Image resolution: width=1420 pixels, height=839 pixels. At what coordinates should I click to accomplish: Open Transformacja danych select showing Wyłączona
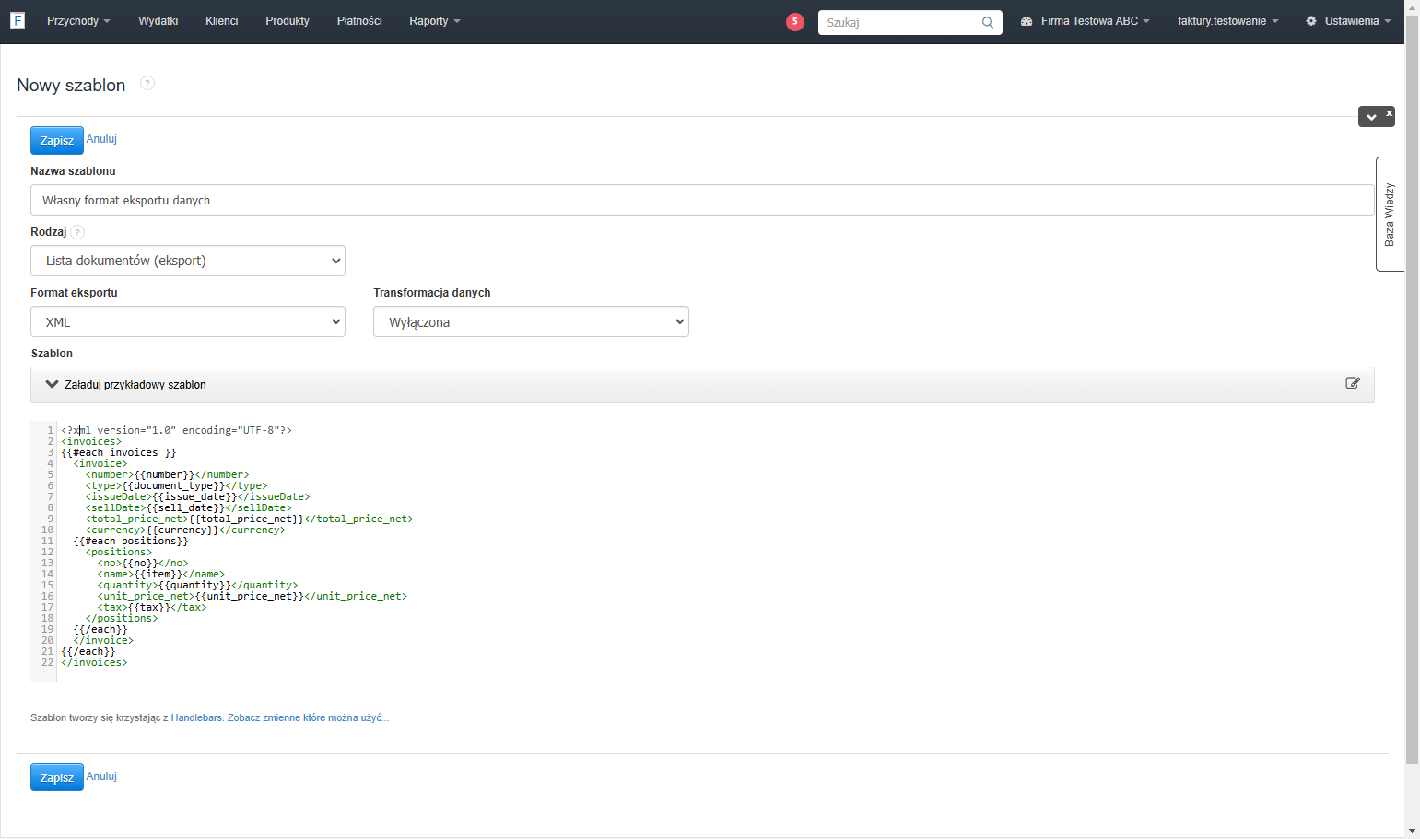(531, 322)
